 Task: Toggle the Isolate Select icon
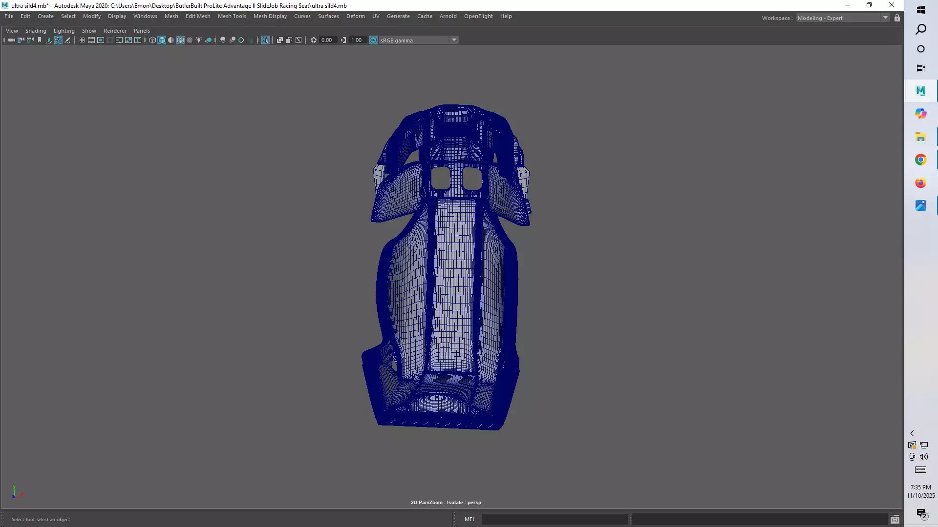point(265,40)
